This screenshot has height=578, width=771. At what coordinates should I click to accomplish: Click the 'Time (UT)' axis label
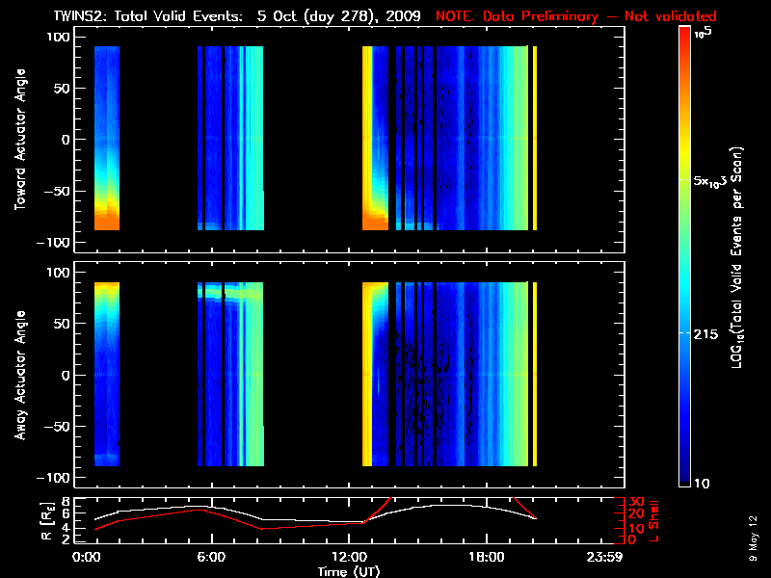coord(351,571)
